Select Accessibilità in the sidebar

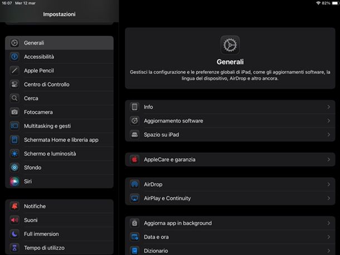pyautogui.click(x=39, y=57)
